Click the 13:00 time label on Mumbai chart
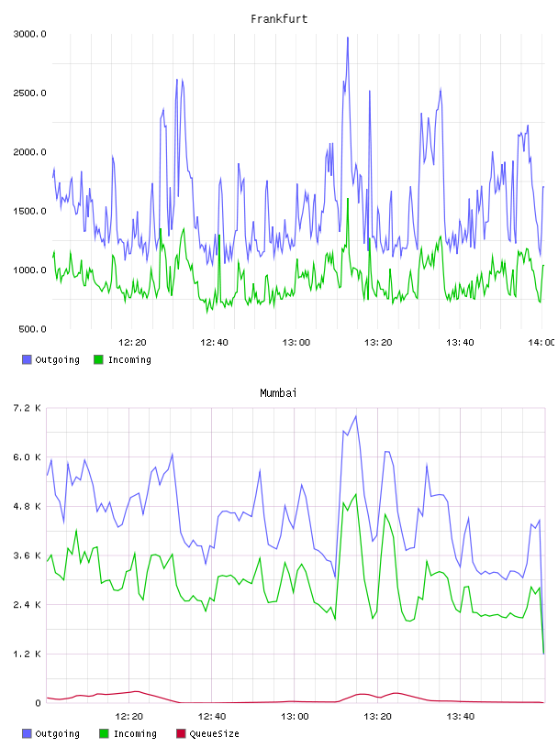Viewport: 558px width, 748px height. tap(295, 717)
